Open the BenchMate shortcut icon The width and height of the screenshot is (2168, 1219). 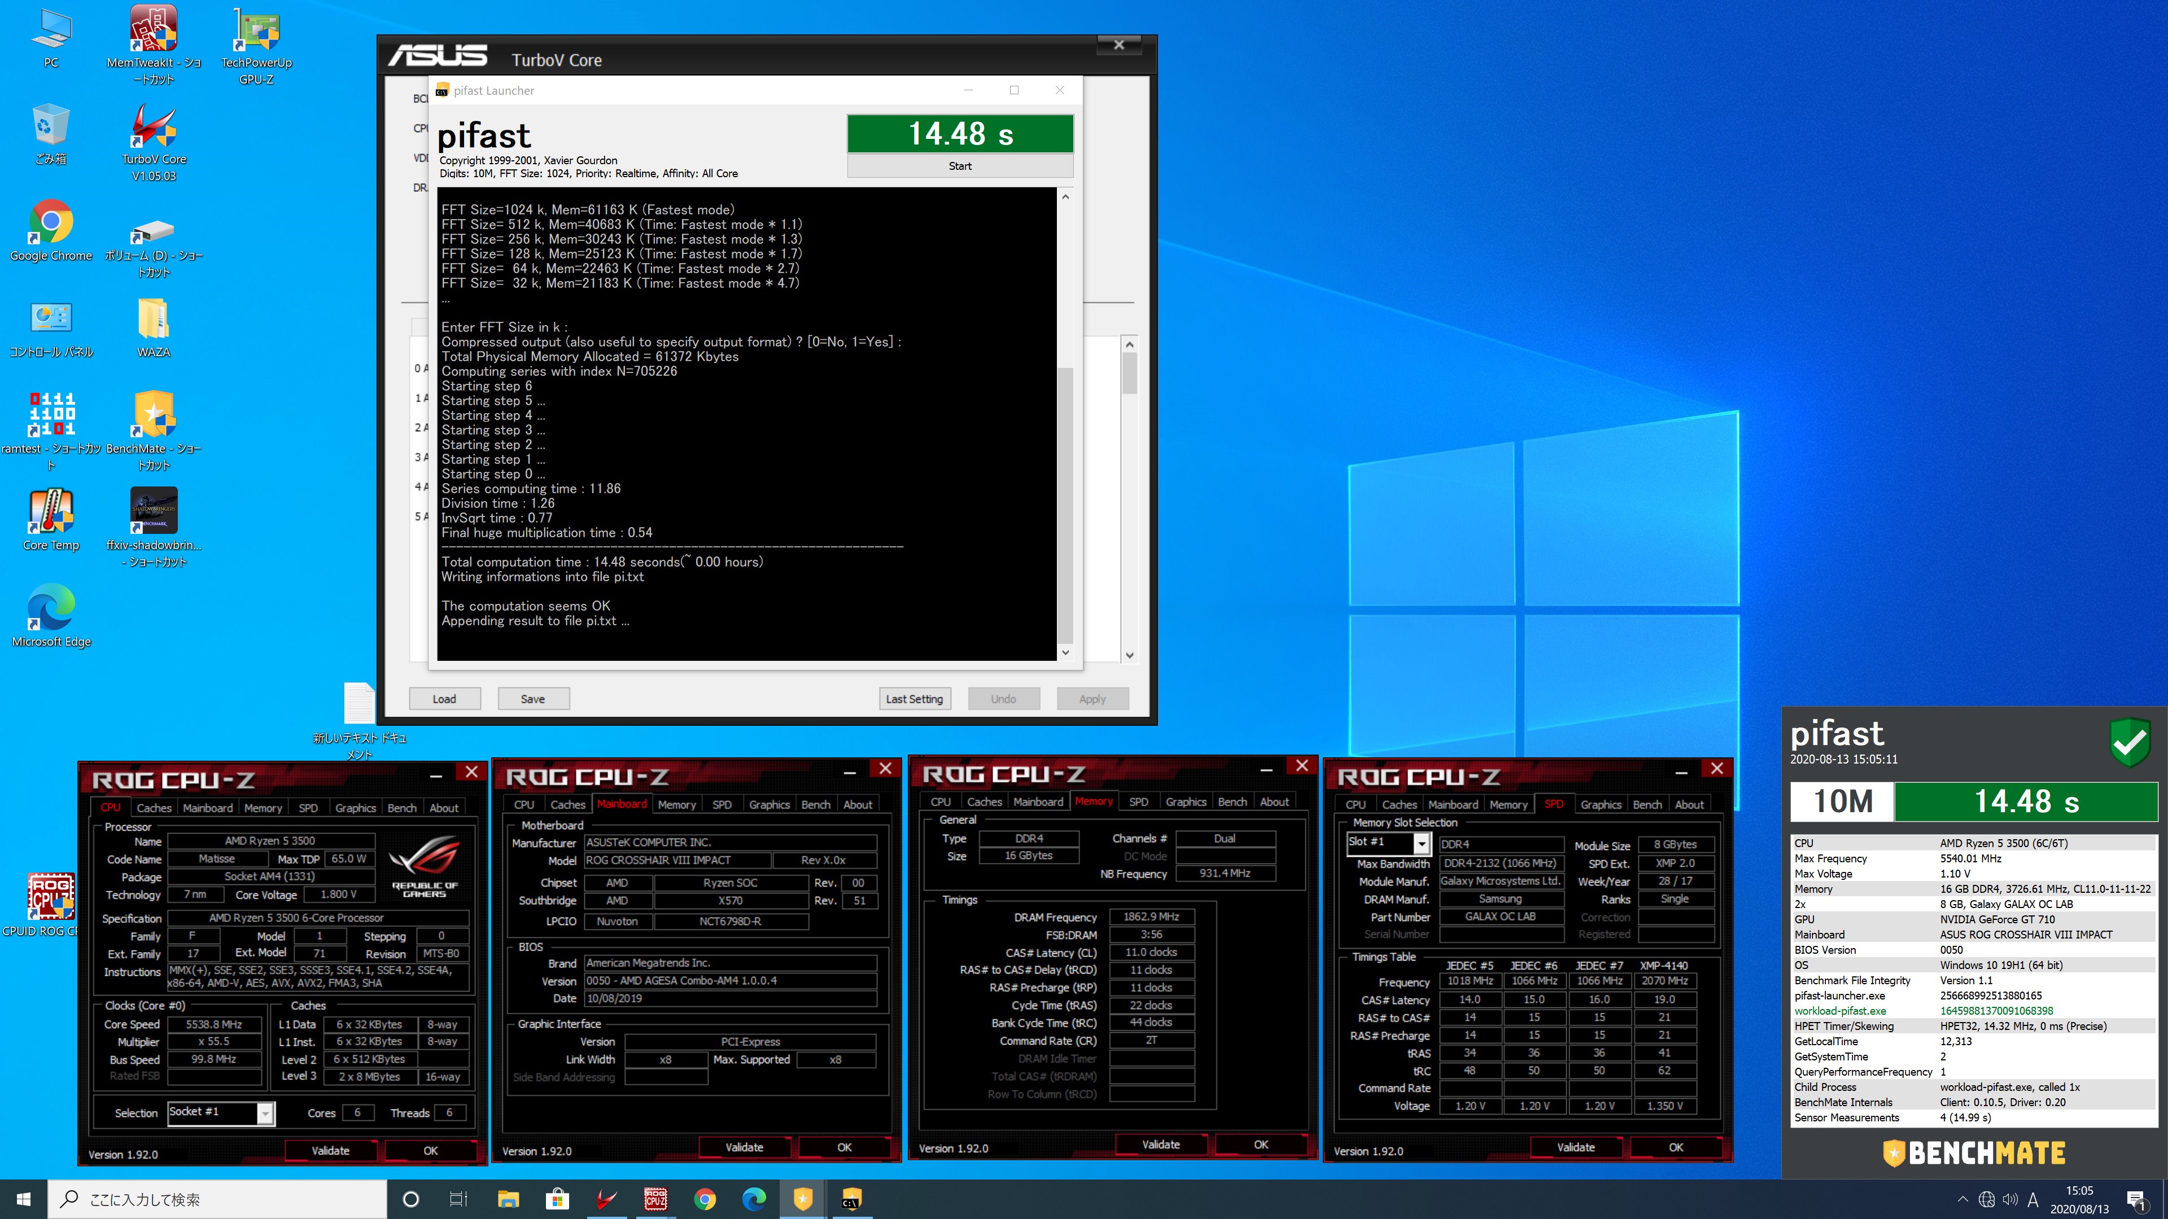[154, 431]
